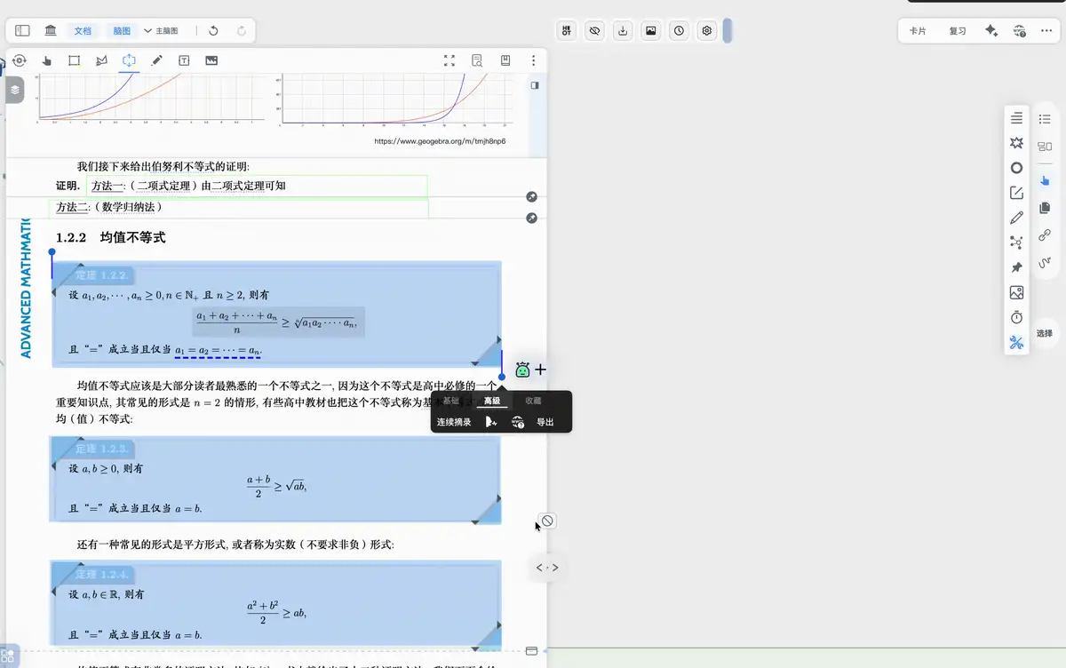The width and height of the screenshot is (1066, 668).
Task: Click the timer icon in right toolbar
Action: pyautogui.click(x=1016, y=317)
